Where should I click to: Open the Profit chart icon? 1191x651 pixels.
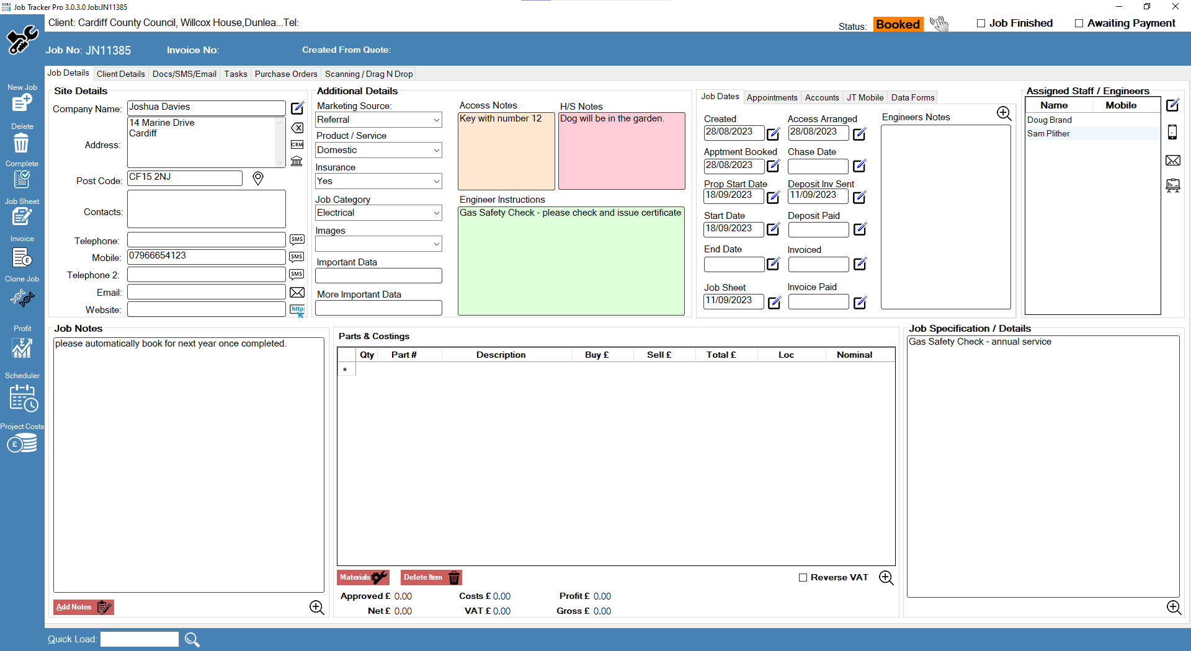point(22,348)
